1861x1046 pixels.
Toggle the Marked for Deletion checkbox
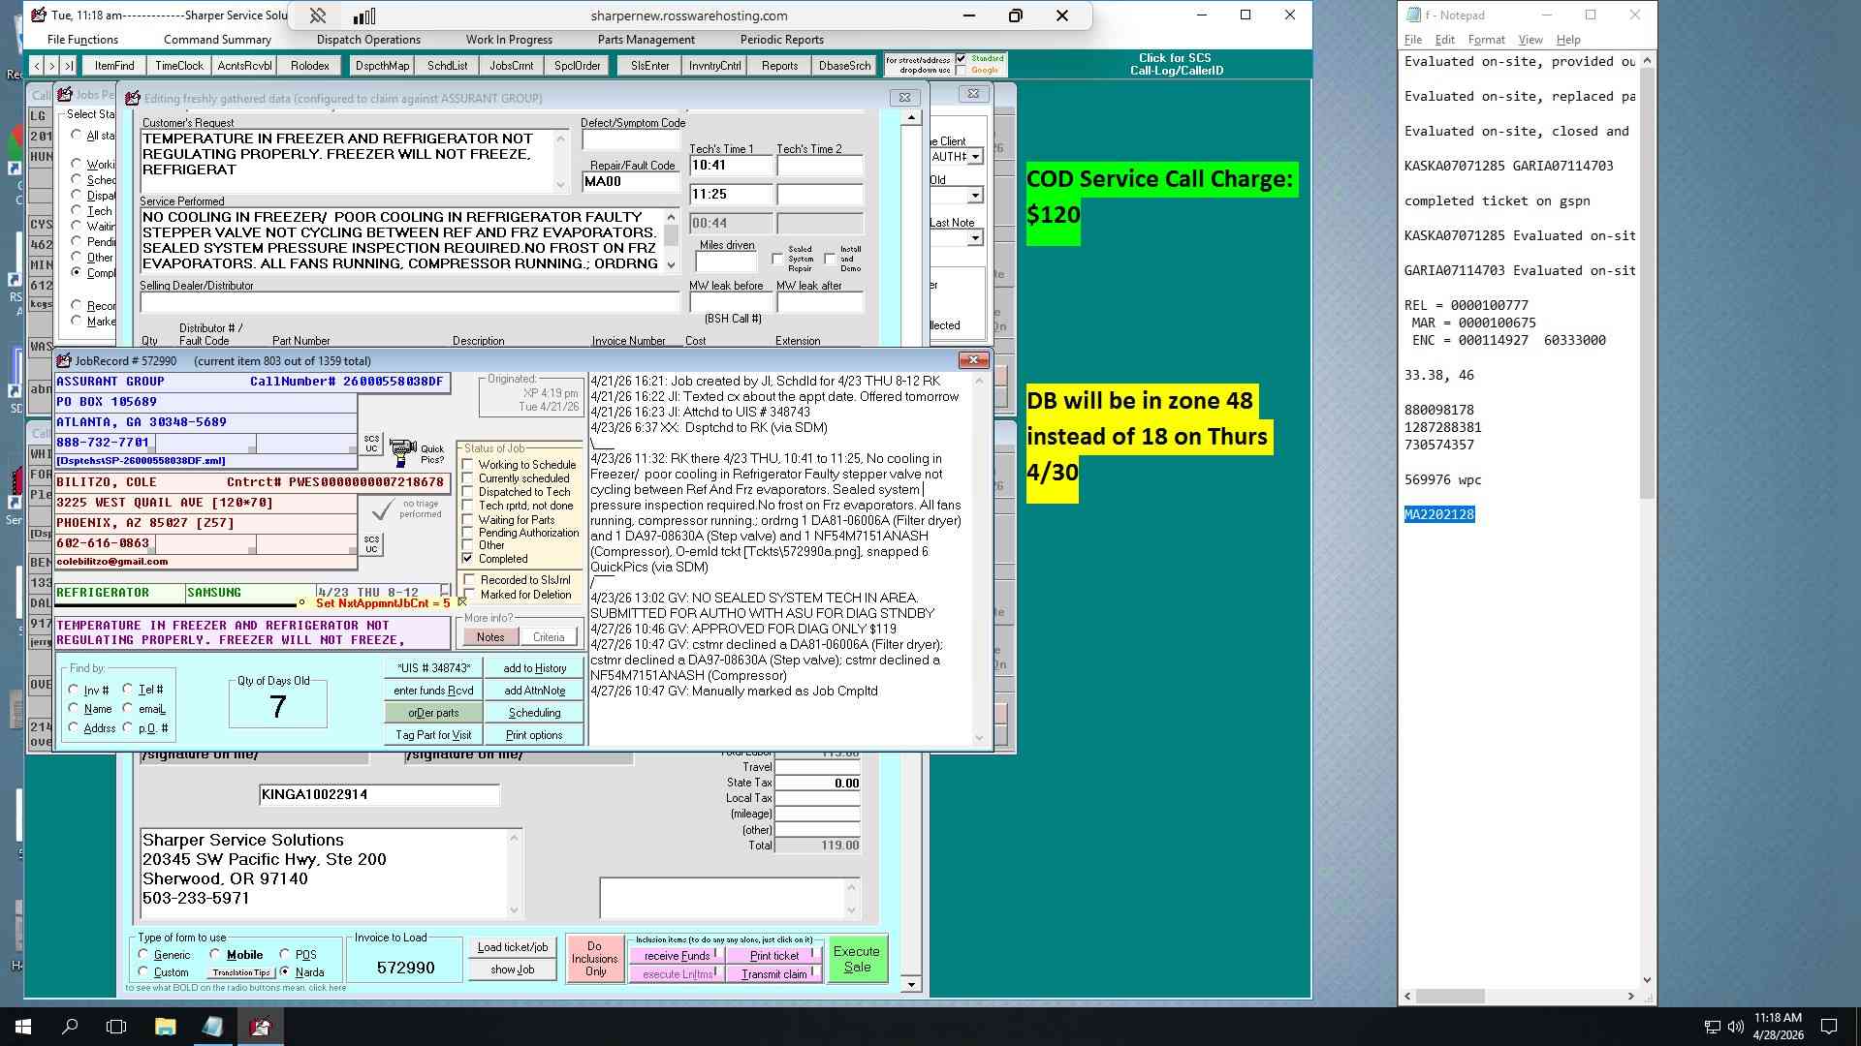(x=469, y=595)
